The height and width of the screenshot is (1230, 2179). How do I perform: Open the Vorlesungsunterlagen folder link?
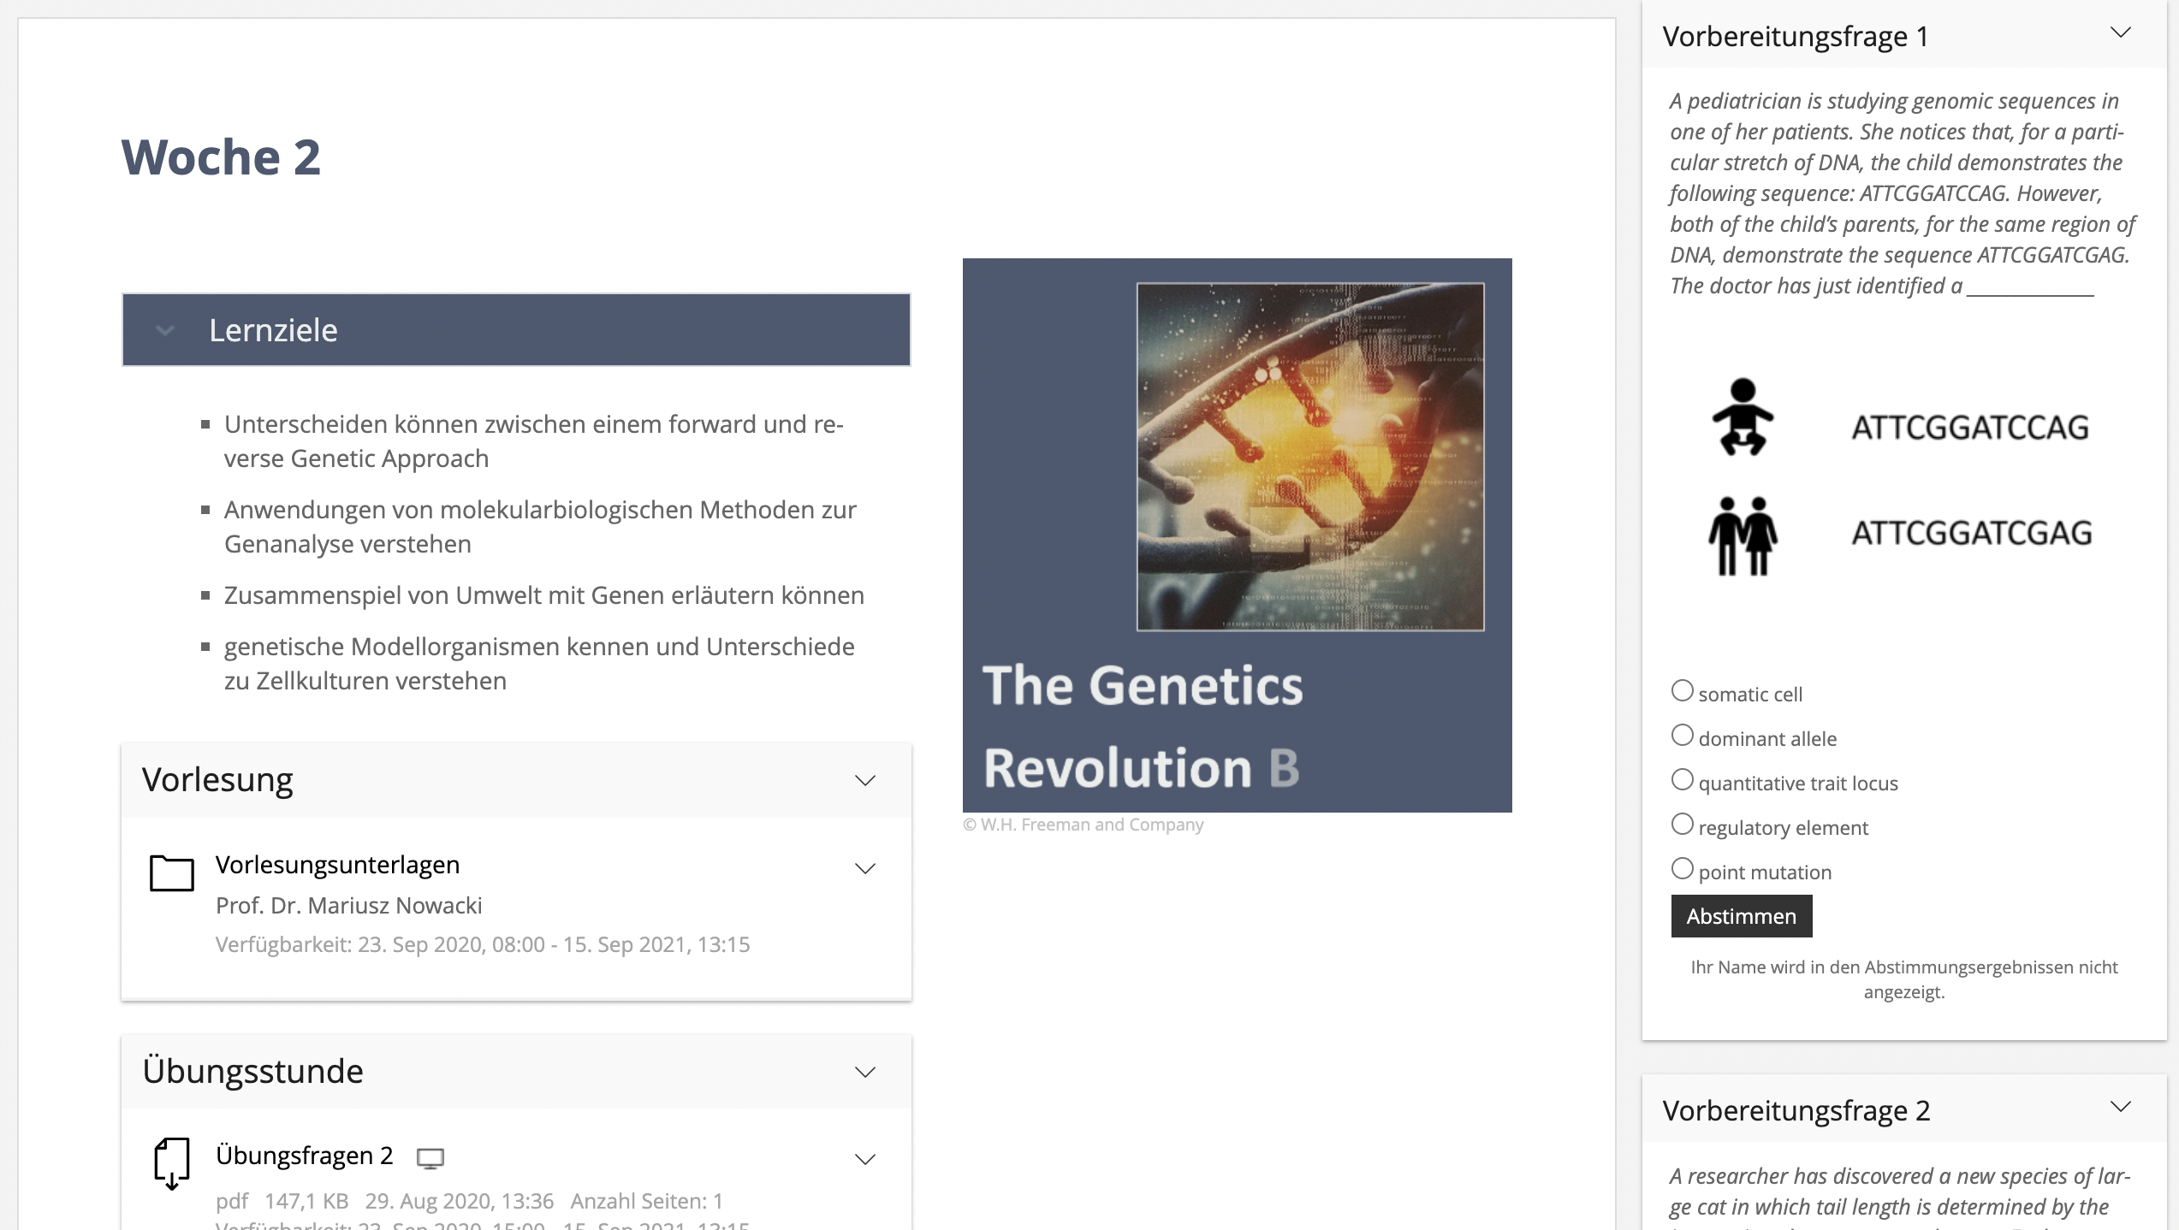click(x=337, y=865)
